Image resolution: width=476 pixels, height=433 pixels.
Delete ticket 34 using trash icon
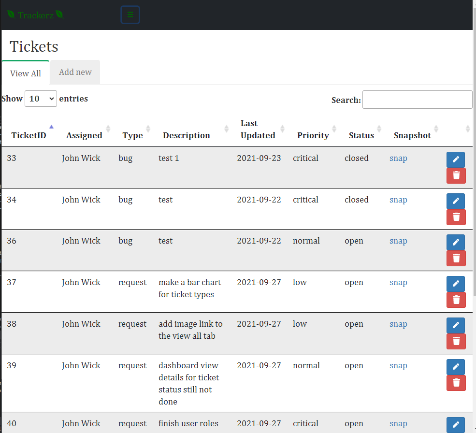pos(456,217)
